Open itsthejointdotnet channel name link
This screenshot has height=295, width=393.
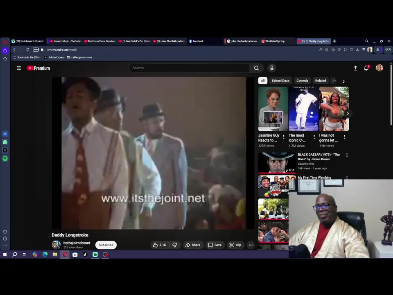pos(77,243)
